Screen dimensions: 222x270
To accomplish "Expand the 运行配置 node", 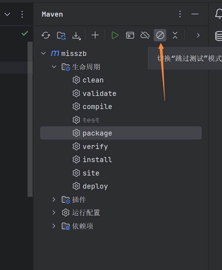I will tap(54, 213).
